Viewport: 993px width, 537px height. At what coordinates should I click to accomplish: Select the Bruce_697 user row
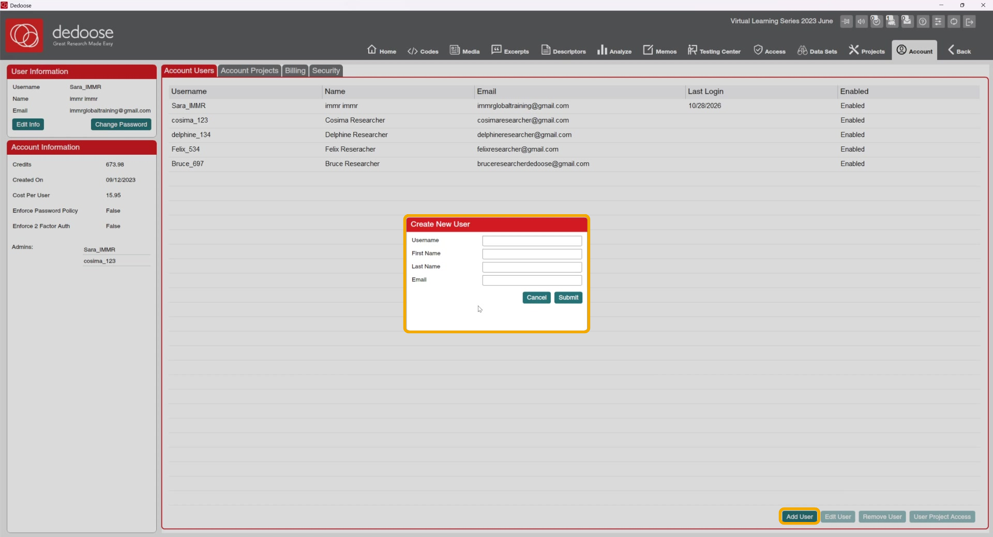point(574,164)
